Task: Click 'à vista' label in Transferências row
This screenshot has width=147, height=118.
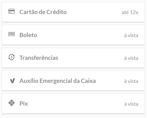Action: point(131,58)
